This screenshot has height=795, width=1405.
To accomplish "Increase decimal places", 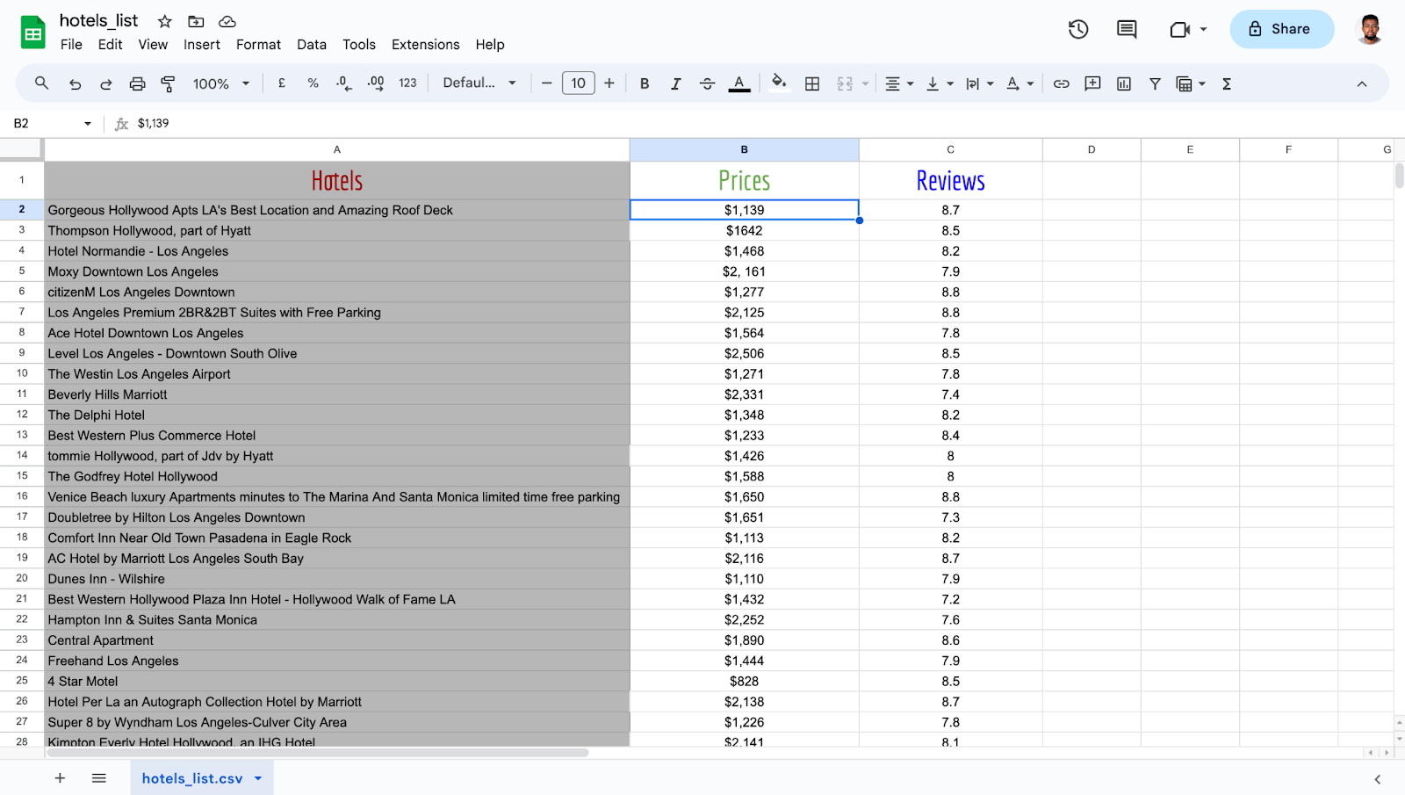I will [375, 83].
